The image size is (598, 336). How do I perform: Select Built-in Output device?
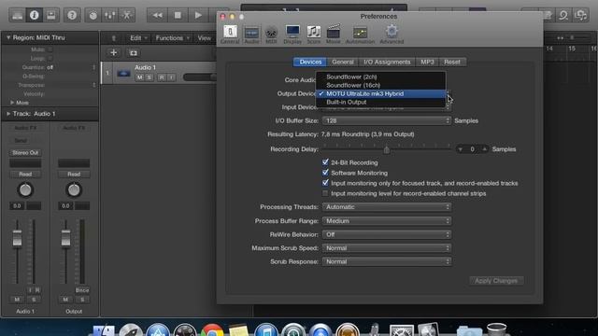point(380,102)
